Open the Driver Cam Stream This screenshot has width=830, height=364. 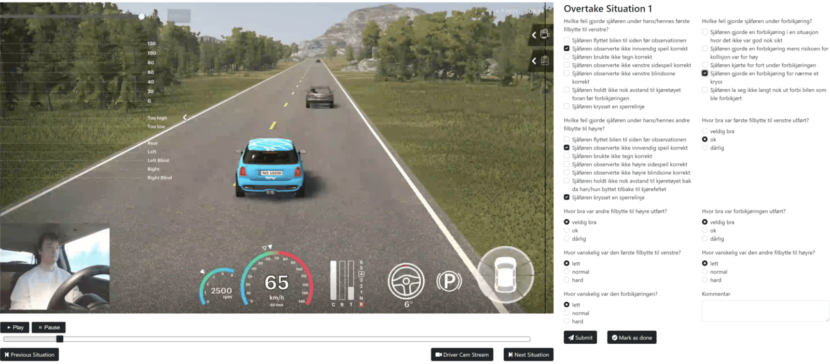point(462,355)
